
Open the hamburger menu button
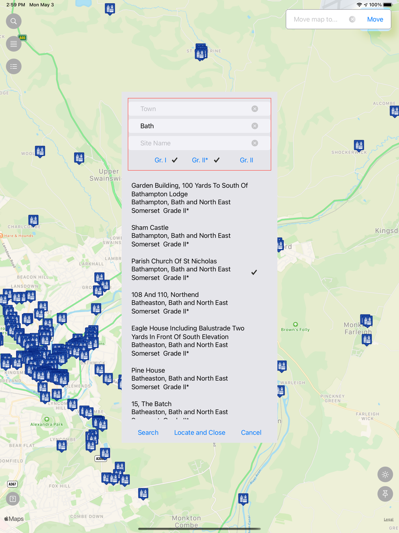(14, 44)
